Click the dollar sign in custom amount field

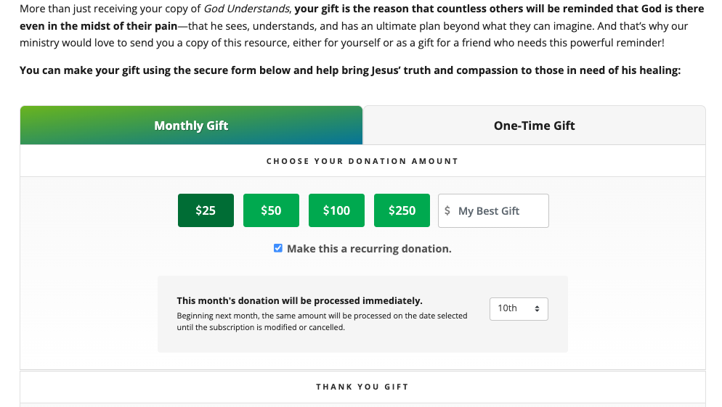447,211
